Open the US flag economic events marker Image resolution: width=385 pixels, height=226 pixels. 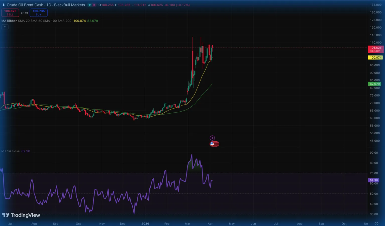point(213,144)
